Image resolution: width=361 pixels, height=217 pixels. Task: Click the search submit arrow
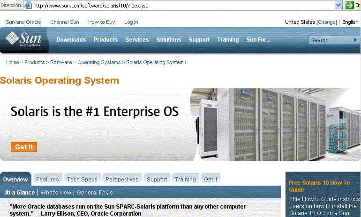[355, 40]
